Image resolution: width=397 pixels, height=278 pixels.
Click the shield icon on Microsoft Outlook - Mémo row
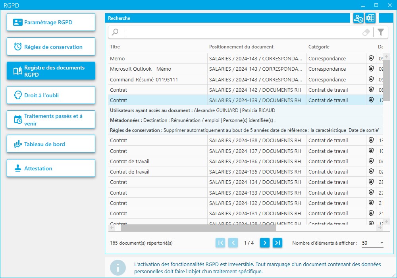click(371, 69)
